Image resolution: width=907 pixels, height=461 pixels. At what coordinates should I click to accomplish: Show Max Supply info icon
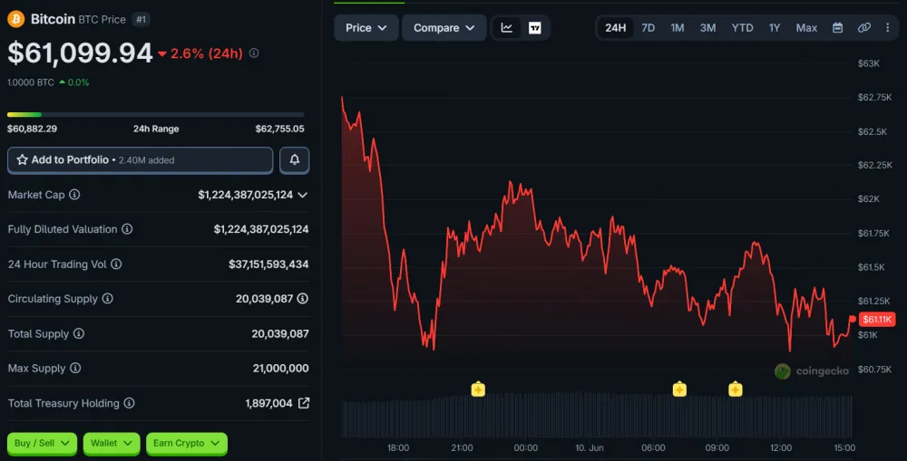coord(75,368)
